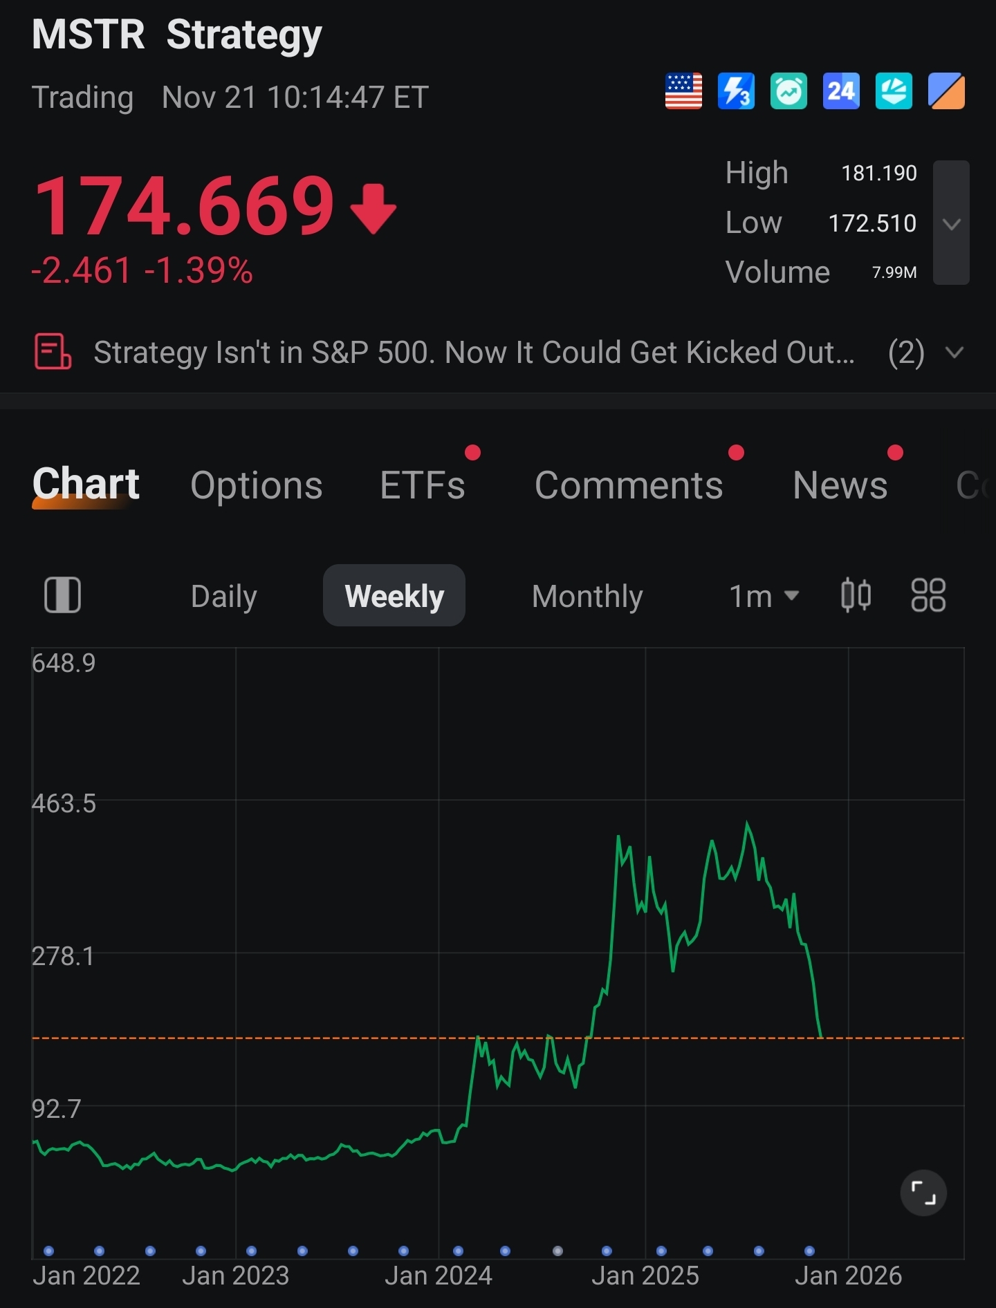This screenshot has height=1308, width=996.
Task: Tap the blue 24 icon
Action: pos(841,91)
